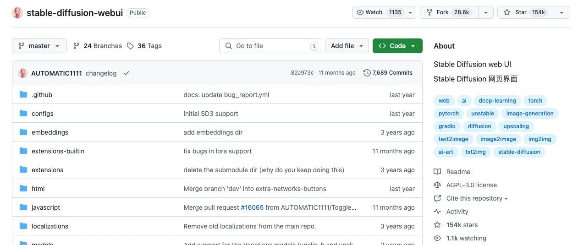The width and height of the screenshot is (578, 245).
Task: Click the eye icon beside 1.1k watching
Action: click(437, 238)
